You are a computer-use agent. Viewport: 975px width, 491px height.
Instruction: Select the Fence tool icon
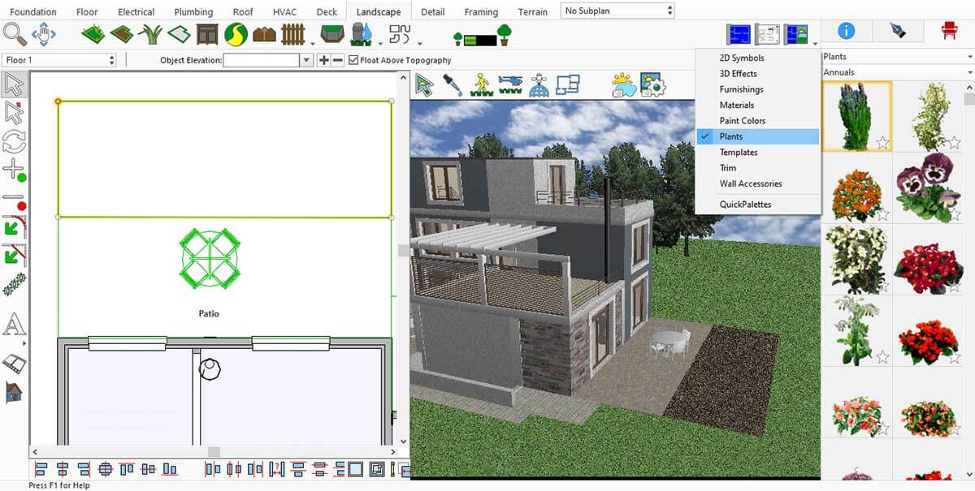(x=292, y=34)
